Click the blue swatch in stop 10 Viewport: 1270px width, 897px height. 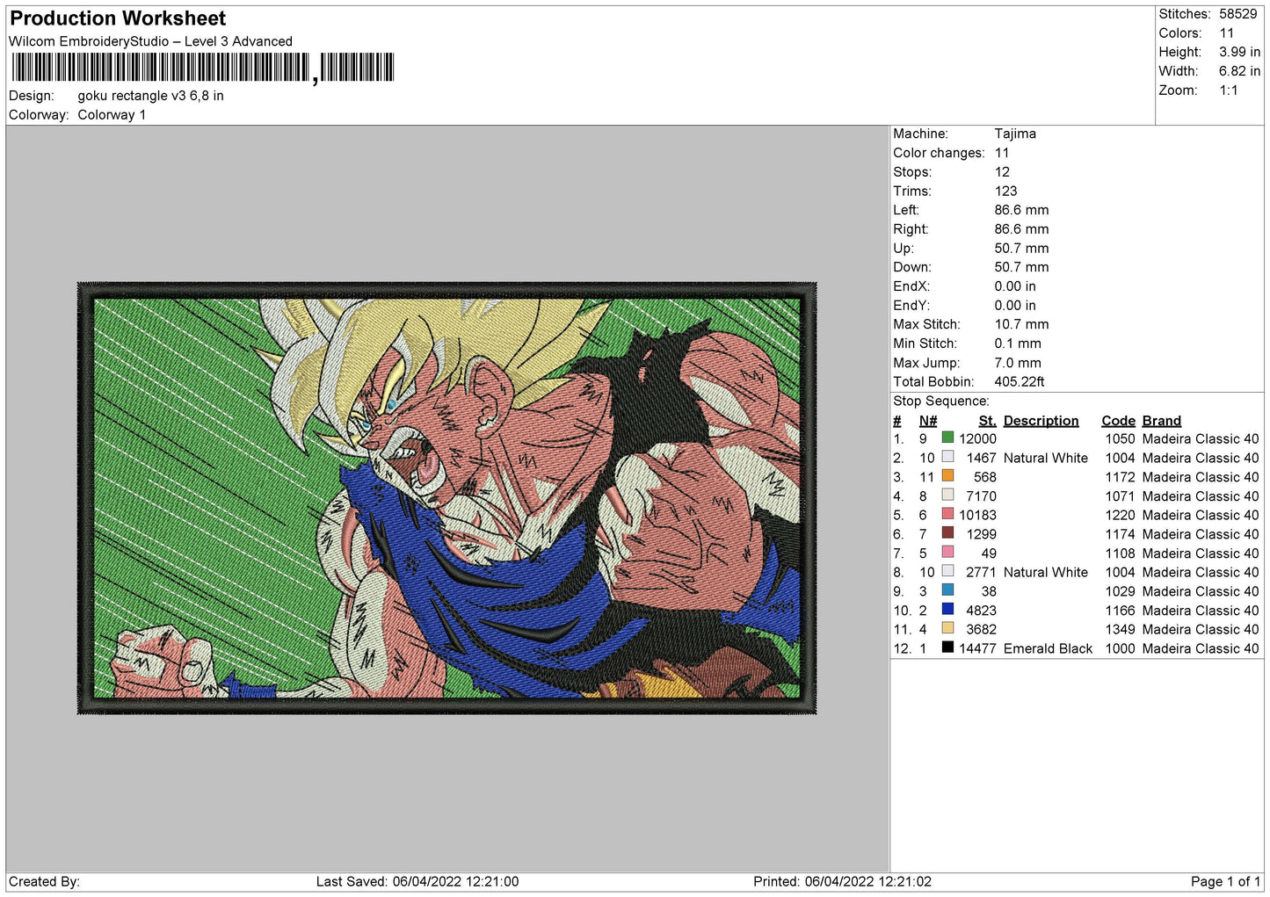click(x=947, y=609)
